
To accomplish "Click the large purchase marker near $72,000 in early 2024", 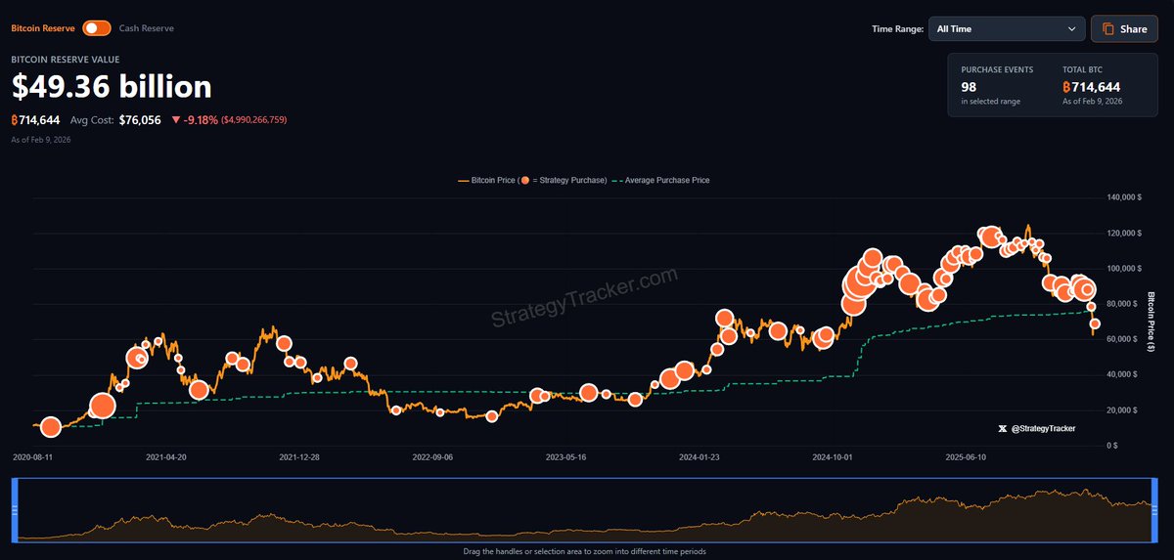I will [724, 319].
